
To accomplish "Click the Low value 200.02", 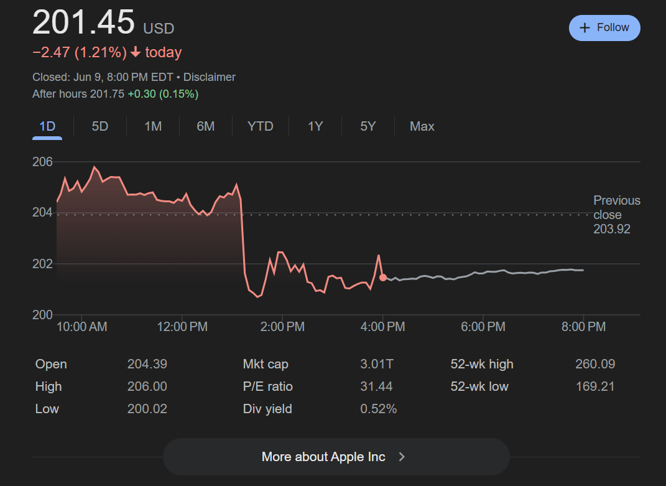I will [147, 409].
